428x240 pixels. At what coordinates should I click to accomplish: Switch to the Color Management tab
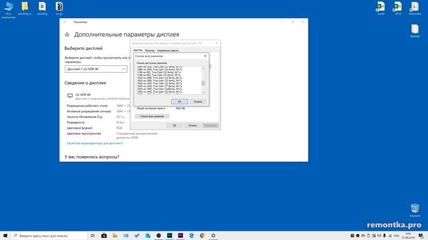click(x=168, y=51)
